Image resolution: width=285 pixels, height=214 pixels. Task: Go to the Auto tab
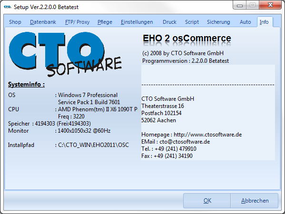coord(245,22)
